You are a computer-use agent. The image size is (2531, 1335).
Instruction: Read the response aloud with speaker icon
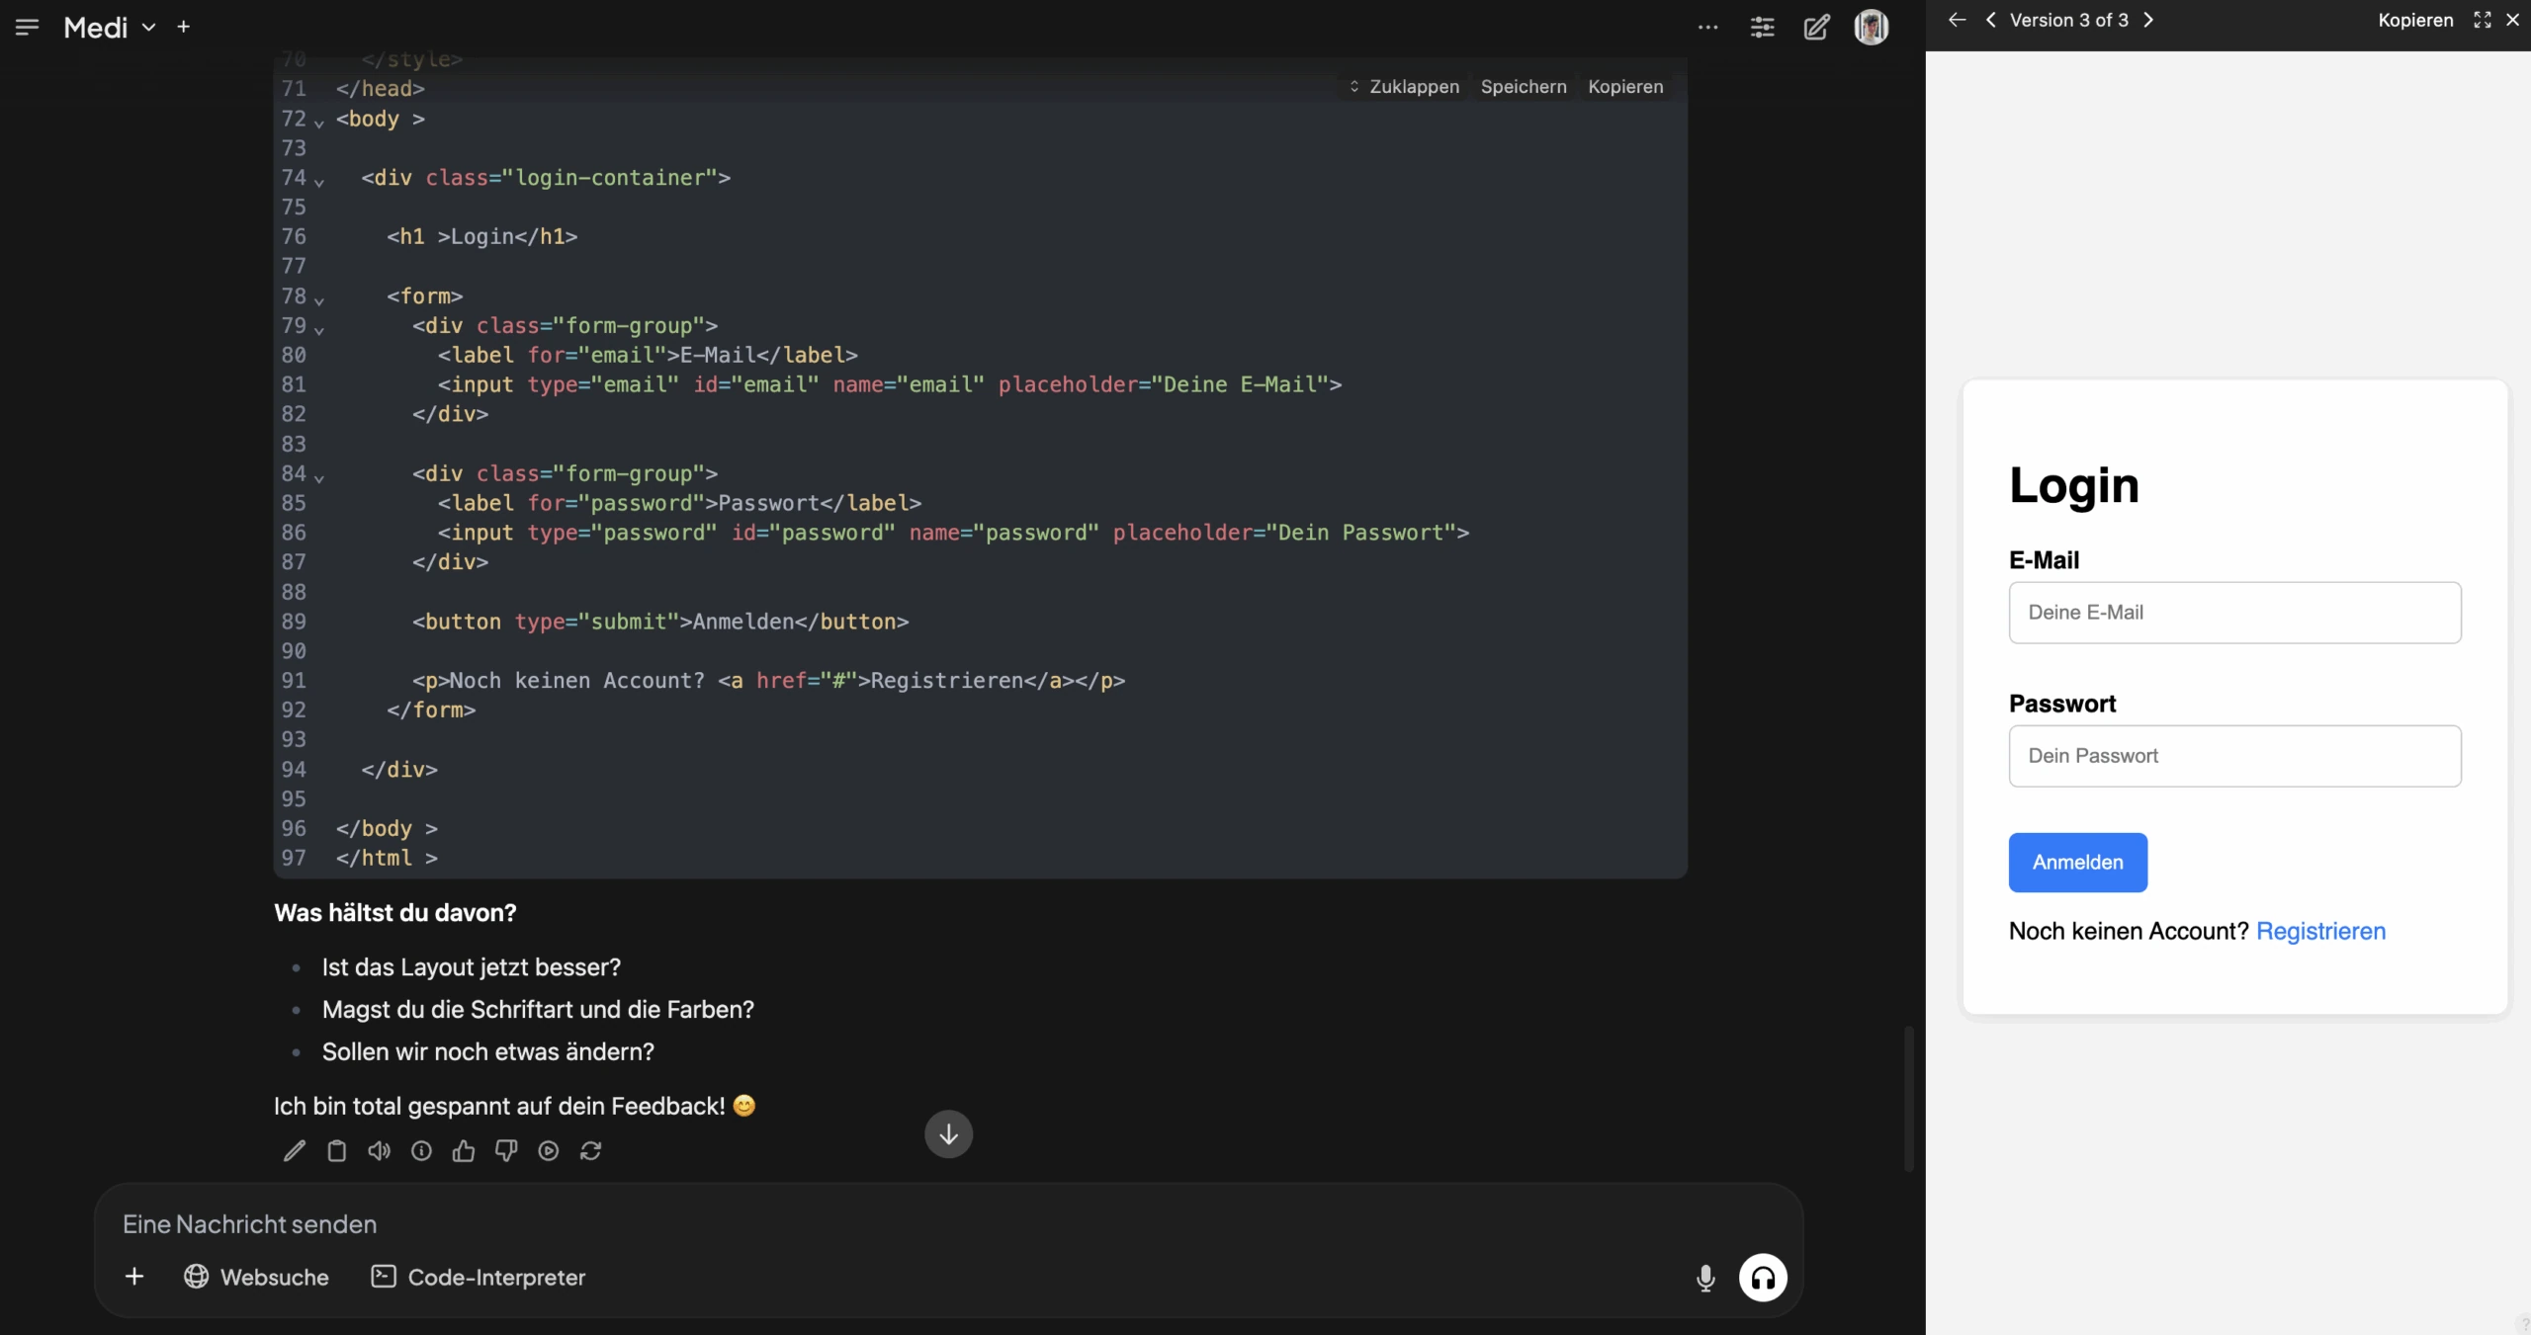tap(379, 1151)
